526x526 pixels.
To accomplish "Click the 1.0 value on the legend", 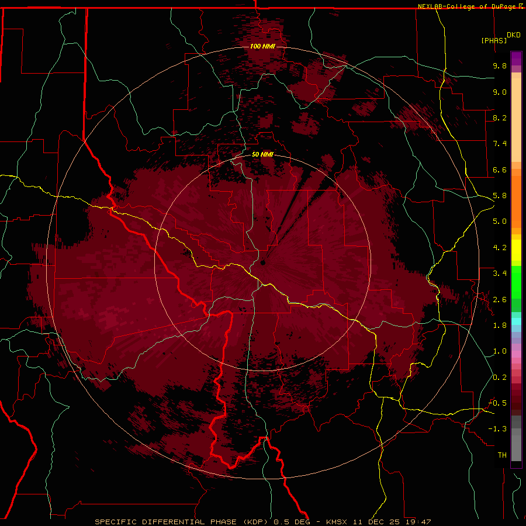I will [500, 351].
